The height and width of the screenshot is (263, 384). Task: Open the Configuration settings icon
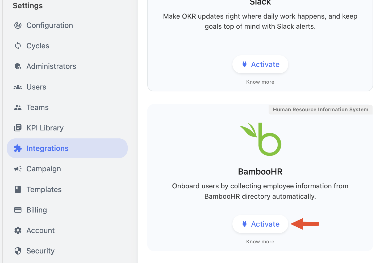tap(18, 25)
